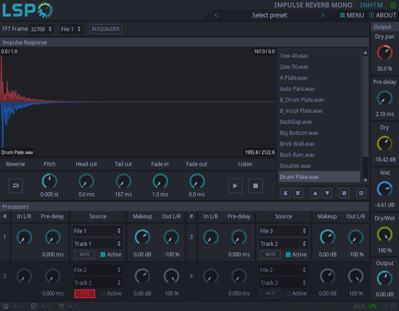The width and height of the screenshot is (399, 311).
Task: Move selected file to top of list
Action: pos(285,193)
